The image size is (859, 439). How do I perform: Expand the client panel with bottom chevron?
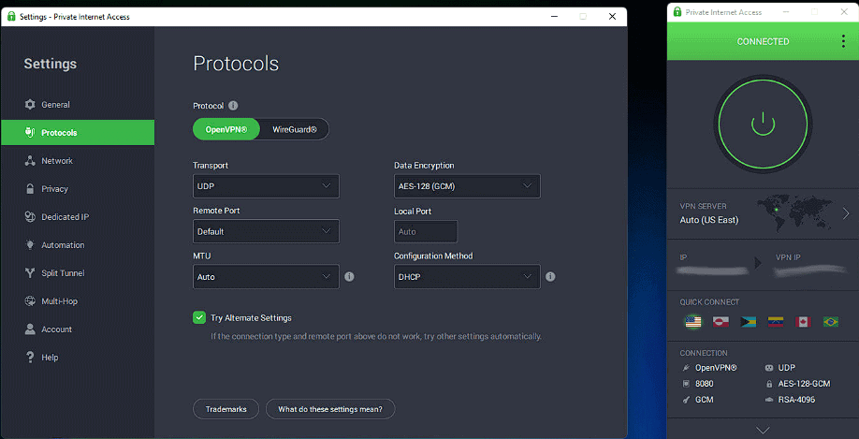(x=763, y=430)
